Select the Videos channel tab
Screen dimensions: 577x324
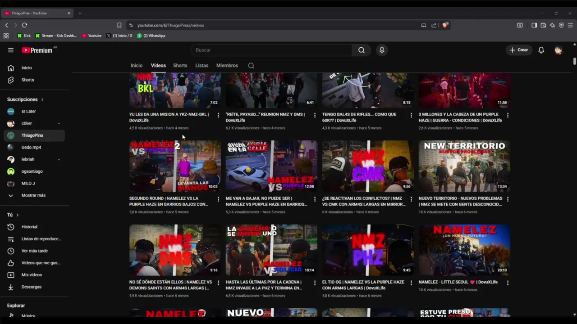[x=158, y=66]
